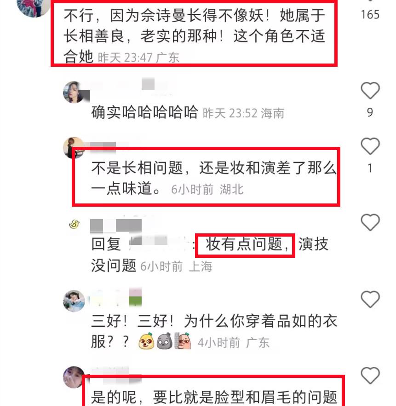Open the yellow duck avatar profile
396x406 pixels.
point(74,224)
